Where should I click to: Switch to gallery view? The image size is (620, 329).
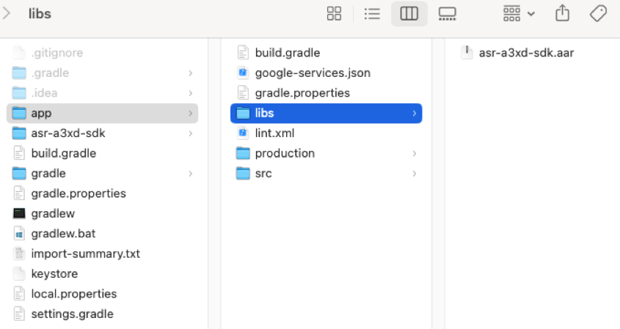pos(447,14)
